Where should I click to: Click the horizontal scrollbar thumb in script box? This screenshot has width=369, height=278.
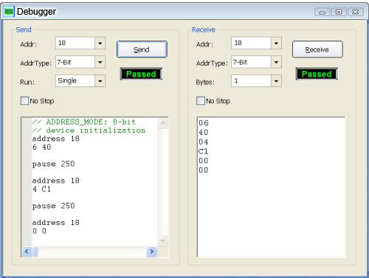pyautogui.click(x=35, y=251)
